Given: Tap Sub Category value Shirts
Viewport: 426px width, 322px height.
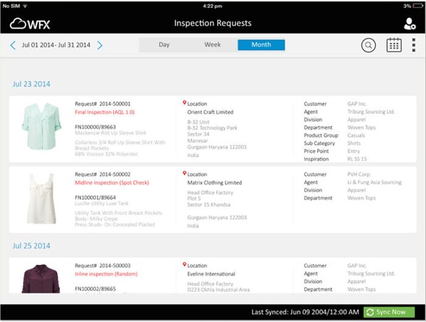Looking at the screenshot, I should [354, 143].
